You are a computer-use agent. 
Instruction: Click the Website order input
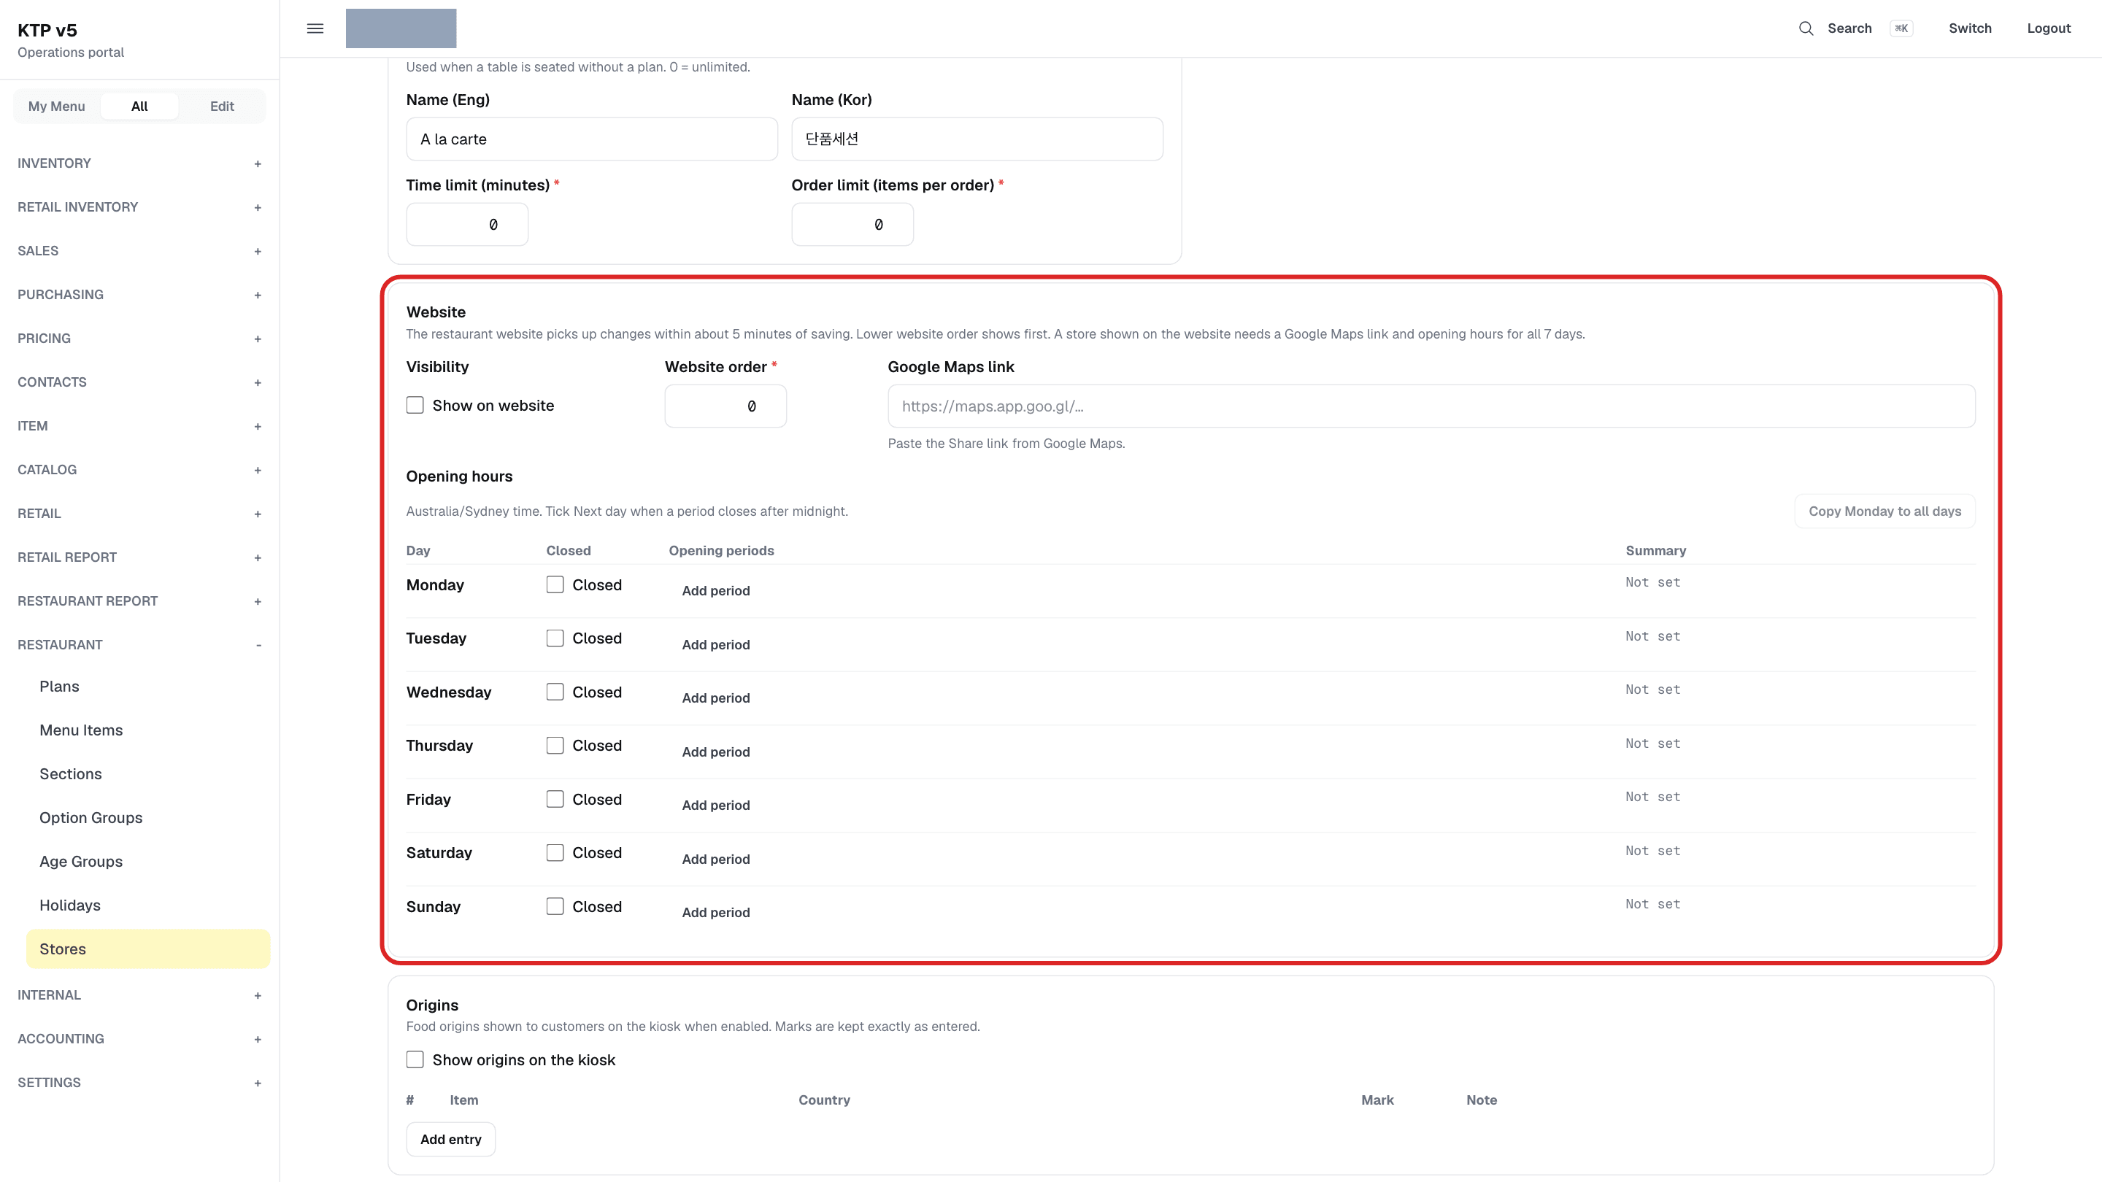point(725,406)
